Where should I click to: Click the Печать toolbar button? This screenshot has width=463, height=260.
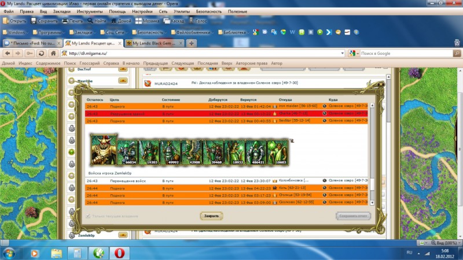pyautogui.click(x=73, y=21)
